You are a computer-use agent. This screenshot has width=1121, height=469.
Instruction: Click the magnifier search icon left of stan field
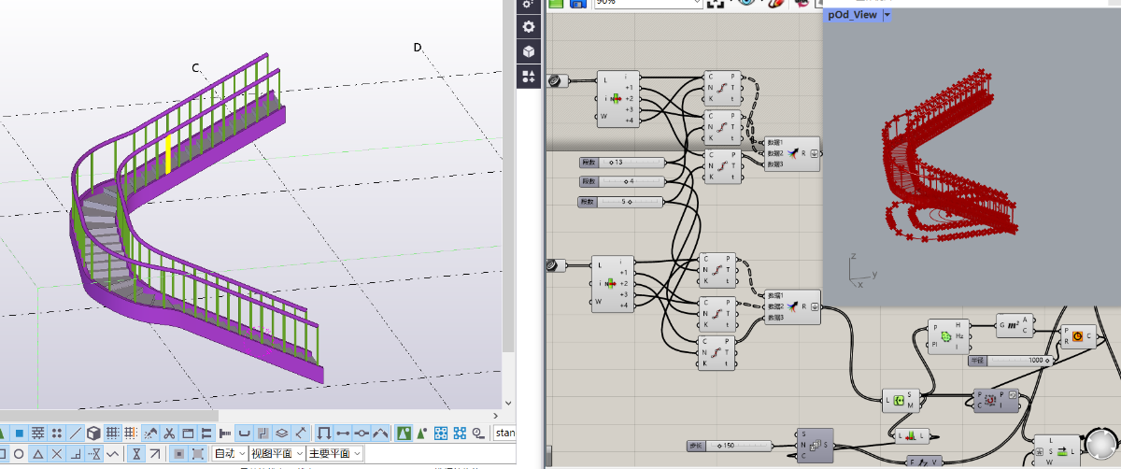click(x=478, y=433)
